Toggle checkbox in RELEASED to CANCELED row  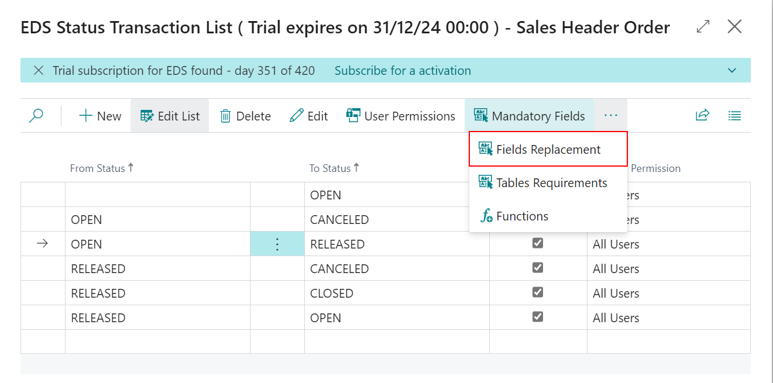[x=538, y=267]
